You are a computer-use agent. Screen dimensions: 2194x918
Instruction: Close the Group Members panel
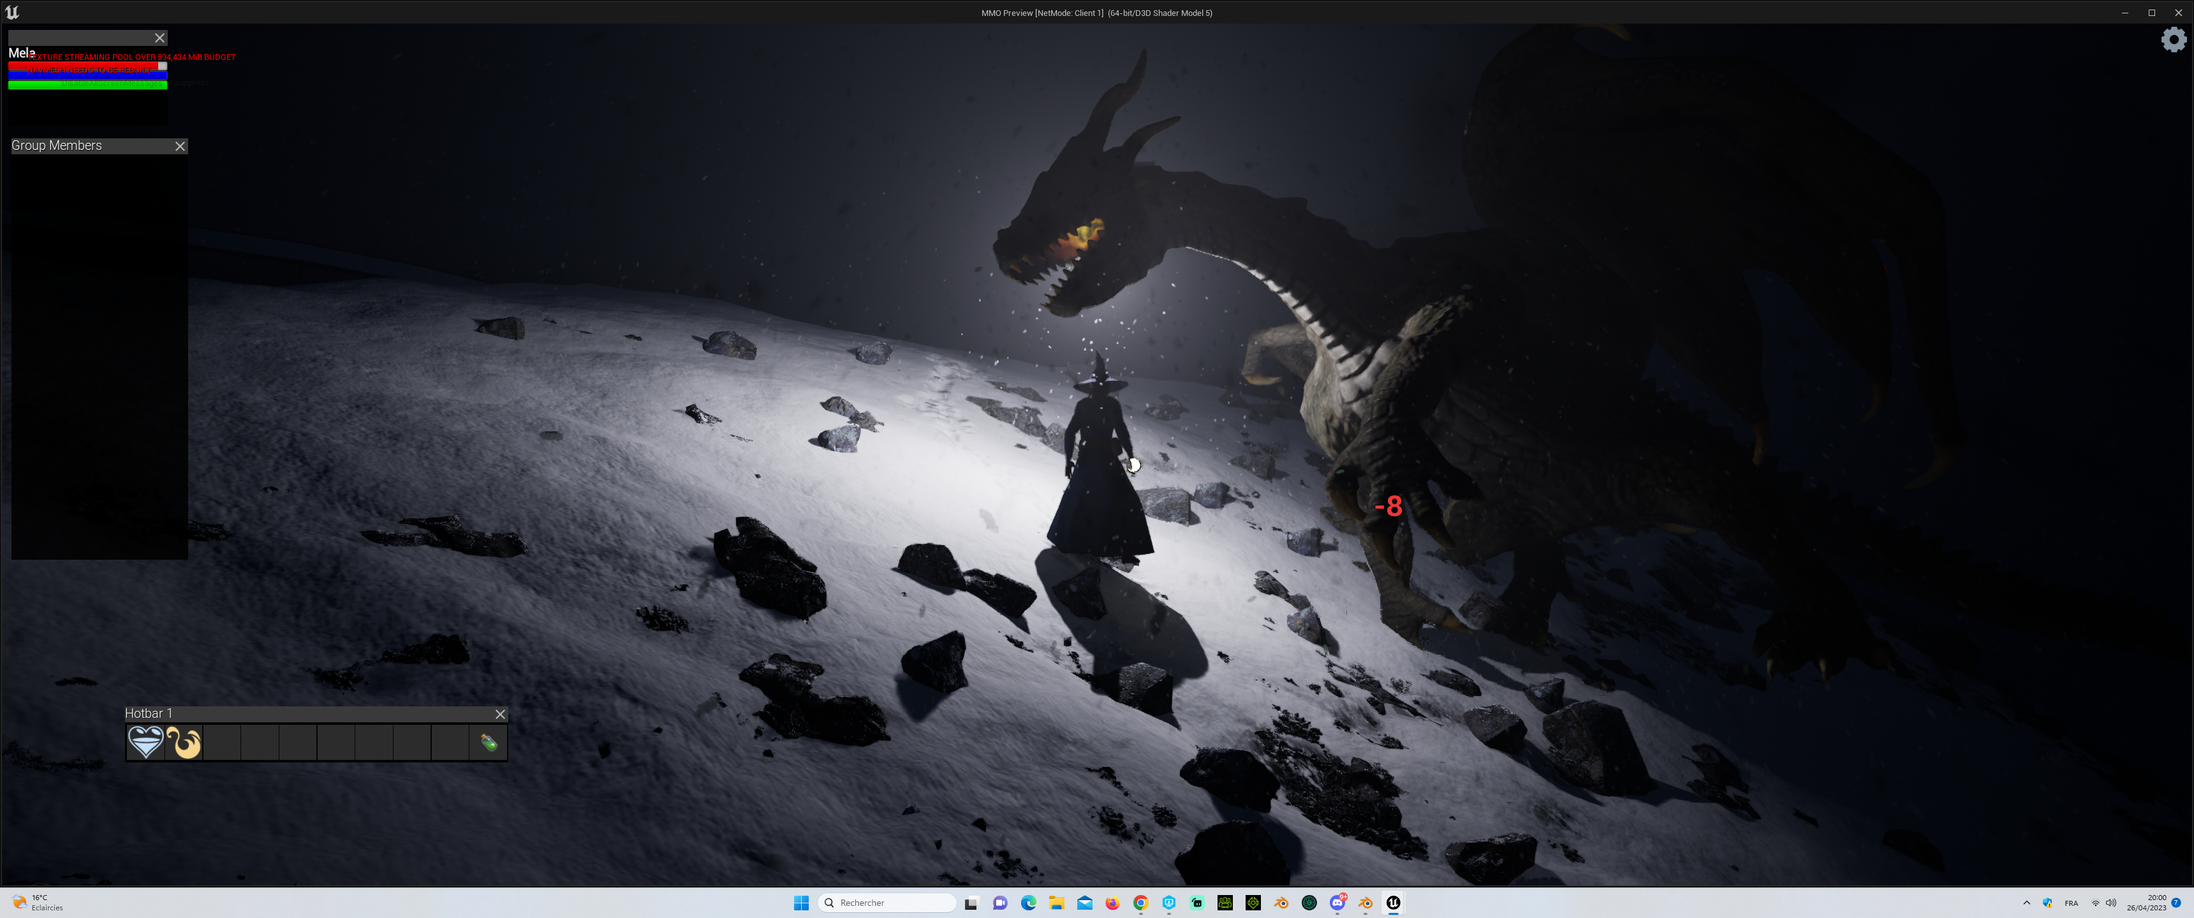(180, 145)
